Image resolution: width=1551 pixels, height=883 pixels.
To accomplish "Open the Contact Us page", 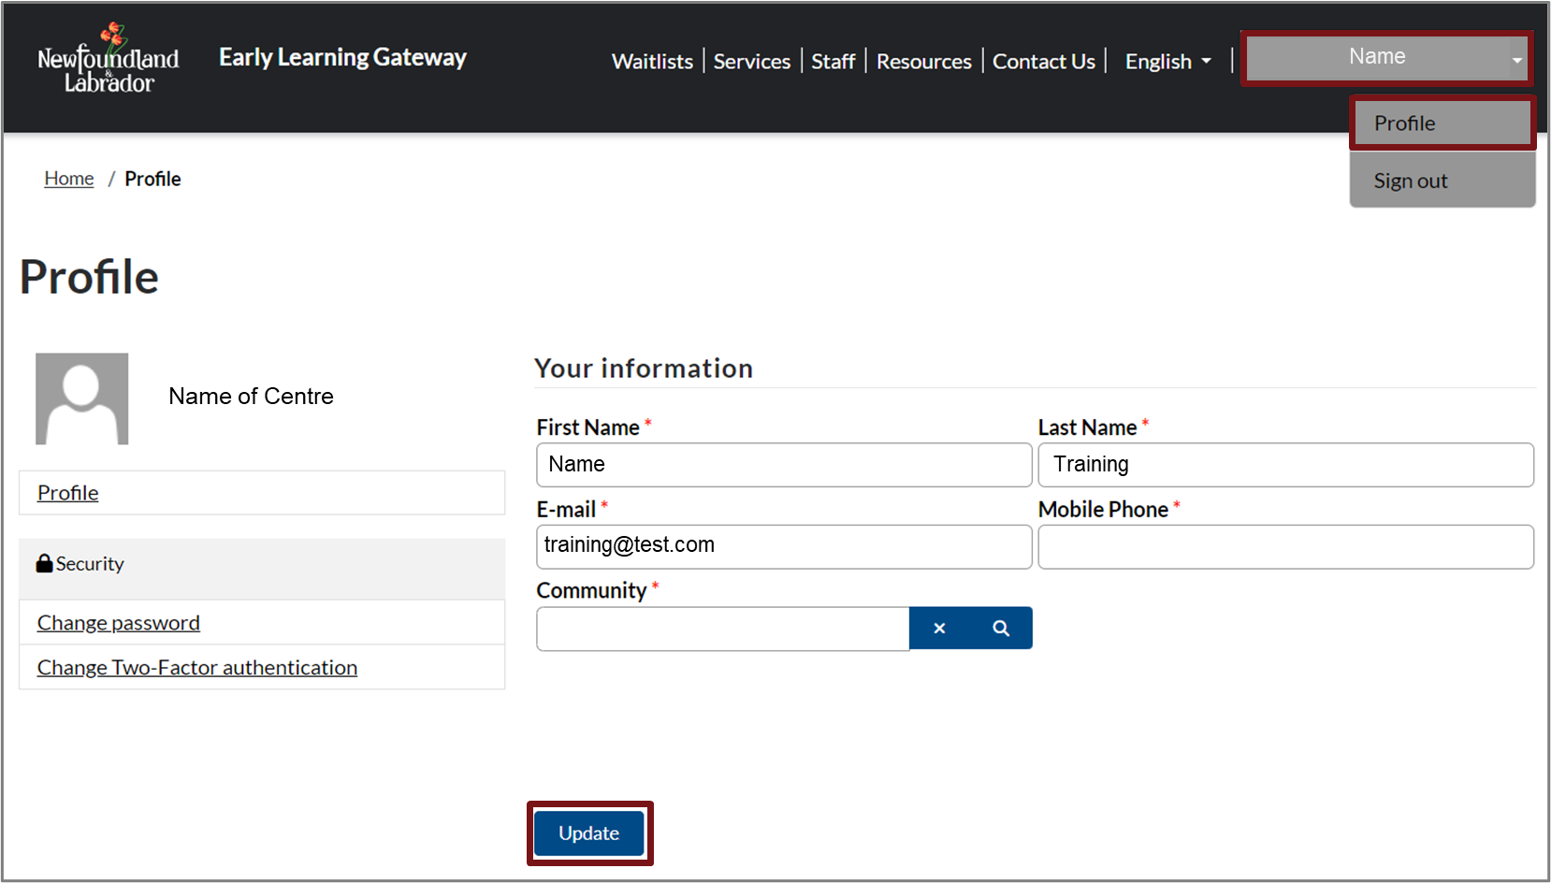I will [1043, 62].
